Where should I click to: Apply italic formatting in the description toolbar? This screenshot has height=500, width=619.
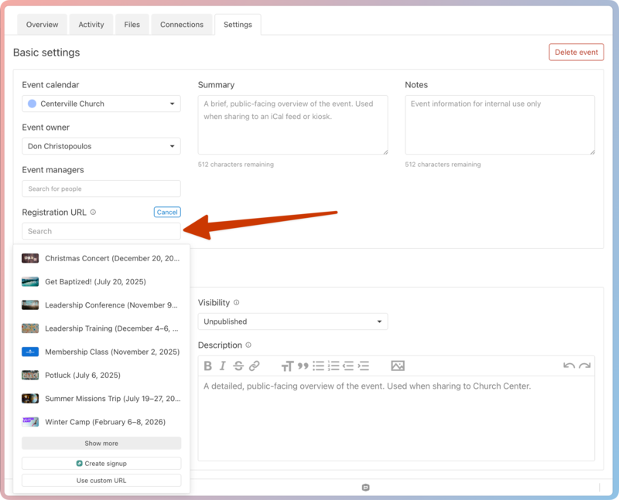224,366
